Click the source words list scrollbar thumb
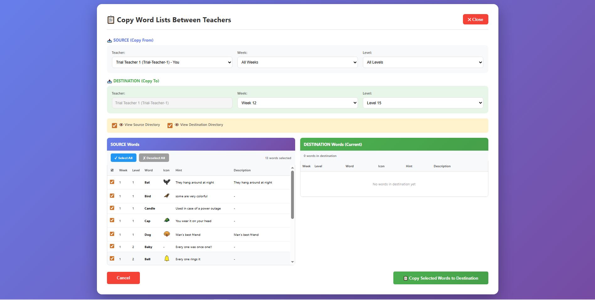The height and width of the screenshot is (300, 595). pos(292,194)
